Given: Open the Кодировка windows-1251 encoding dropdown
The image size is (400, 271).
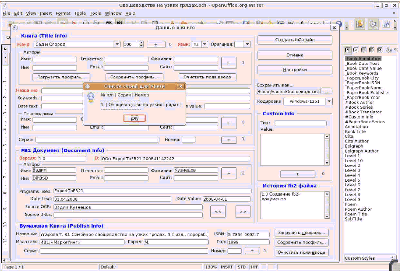Looking at the screenshot, I should click(329, 102).
